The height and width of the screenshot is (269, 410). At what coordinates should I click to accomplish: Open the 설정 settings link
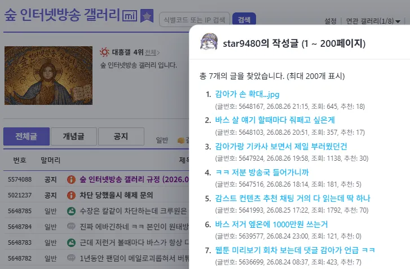330,21
